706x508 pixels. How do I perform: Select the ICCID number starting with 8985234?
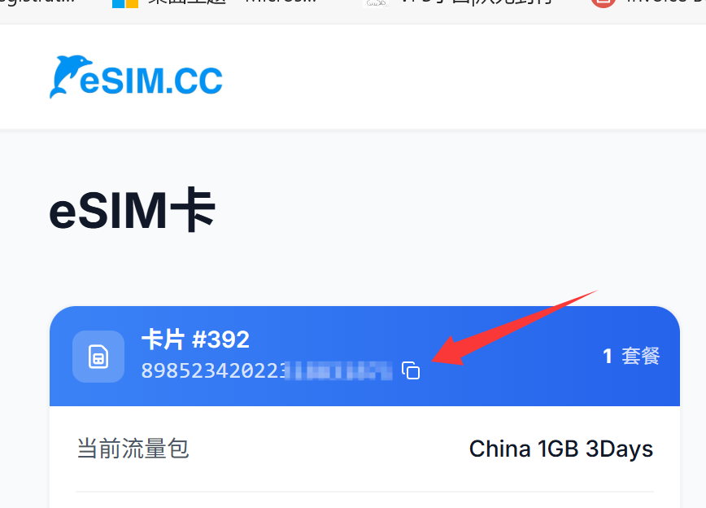tap(267, 371)
